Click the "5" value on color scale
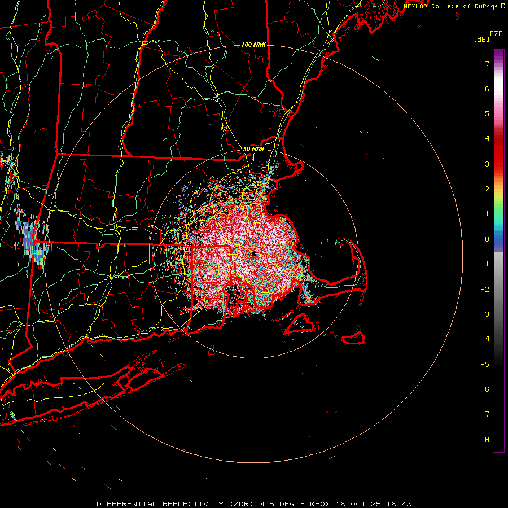The height and width of the screenshot is (508, 508). [487, 113]
